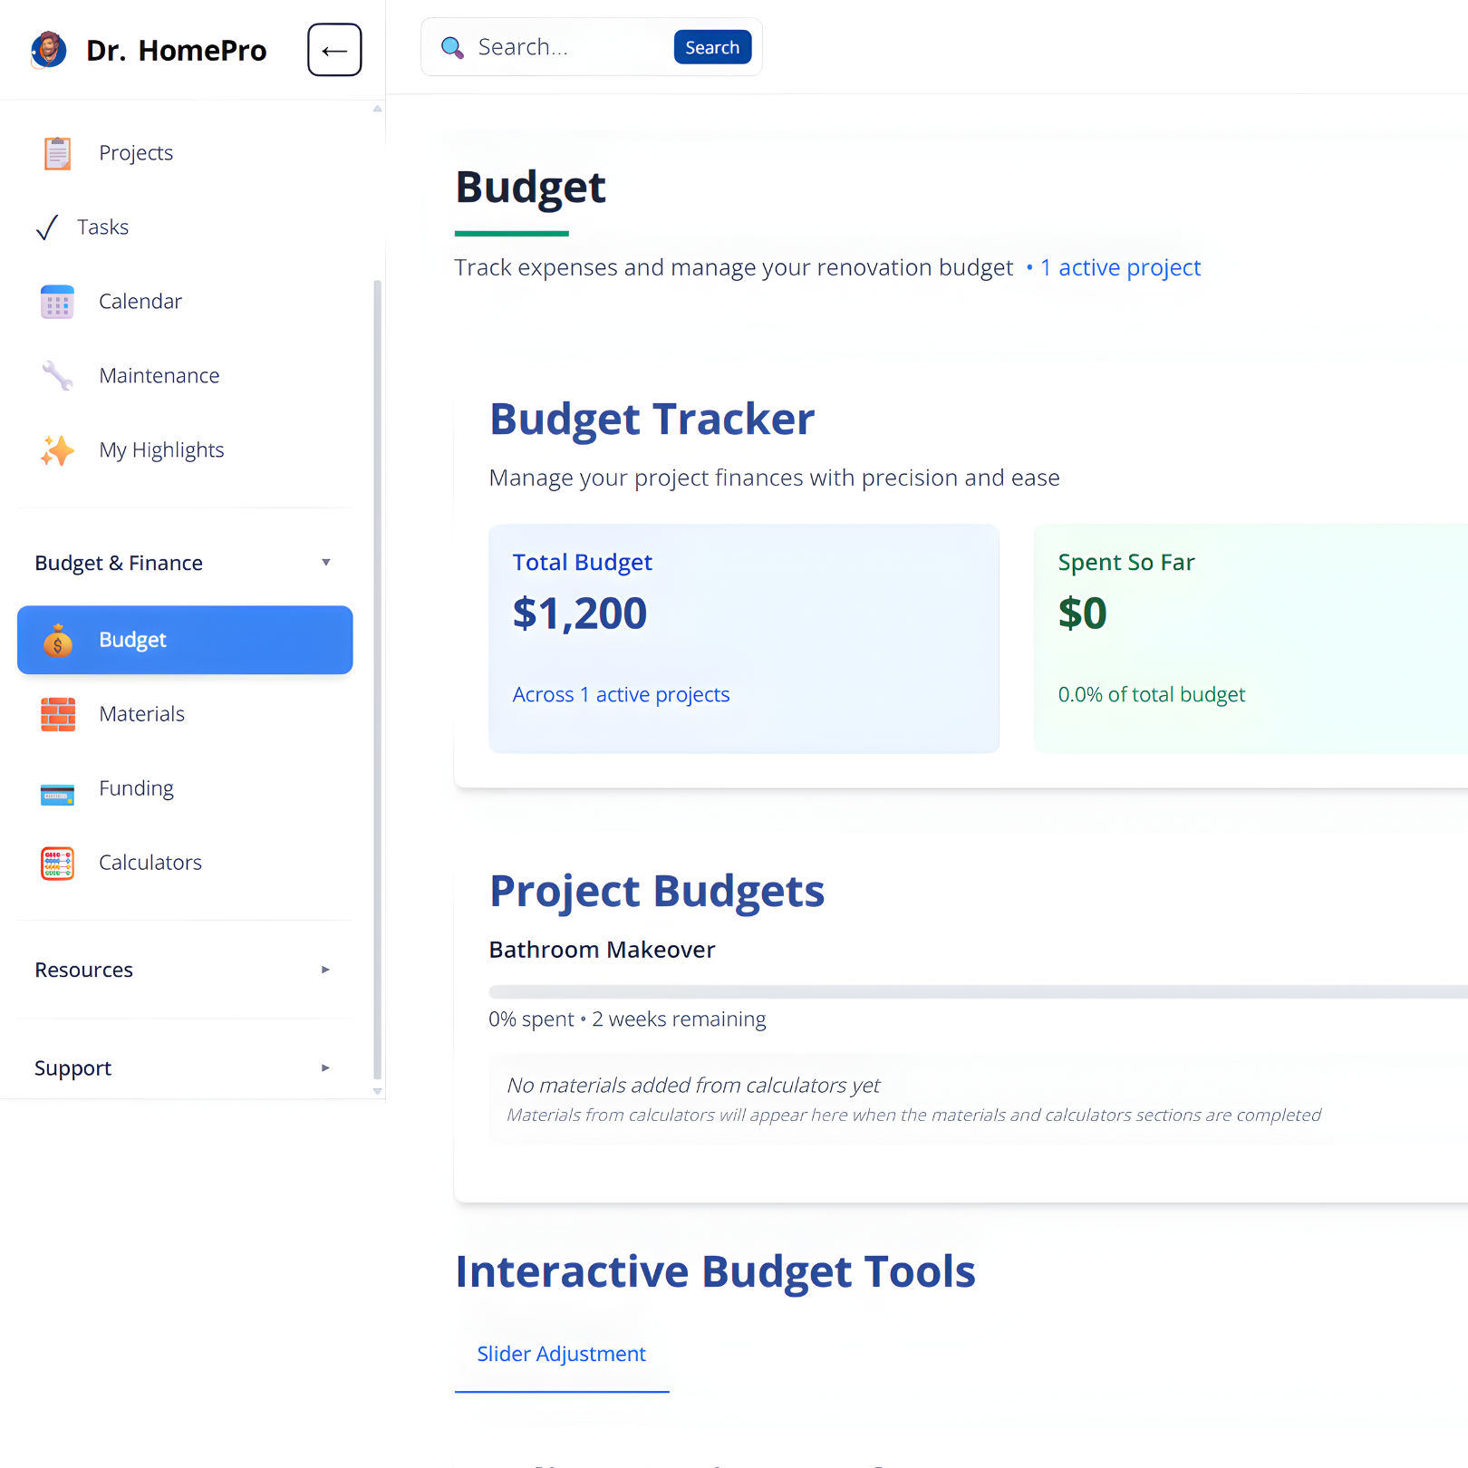Image resolution: width=1468 pixels, height=1468 pixels.
Task: Select the Maintenance wrench icon
Action: [x=57, y=376]
